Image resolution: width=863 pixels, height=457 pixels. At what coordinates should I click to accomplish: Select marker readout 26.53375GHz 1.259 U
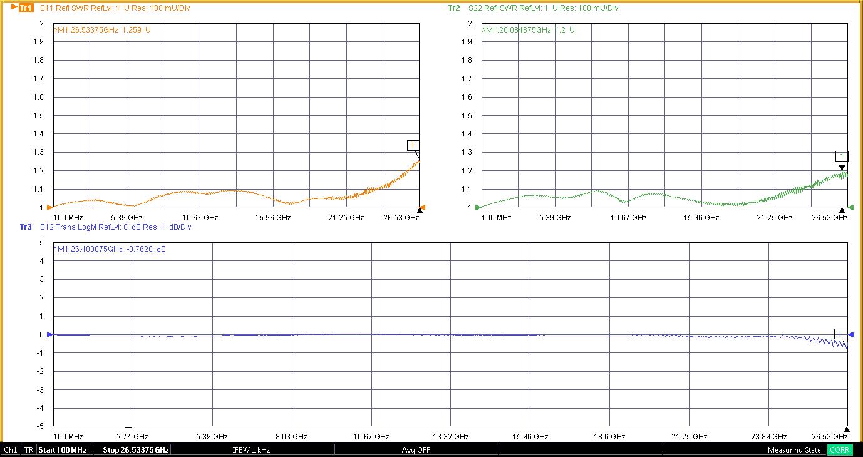(102, 29)
